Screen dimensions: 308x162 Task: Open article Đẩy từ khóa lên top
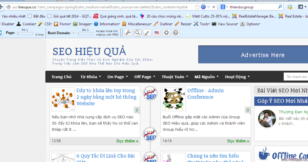click(x=106, y=97)
